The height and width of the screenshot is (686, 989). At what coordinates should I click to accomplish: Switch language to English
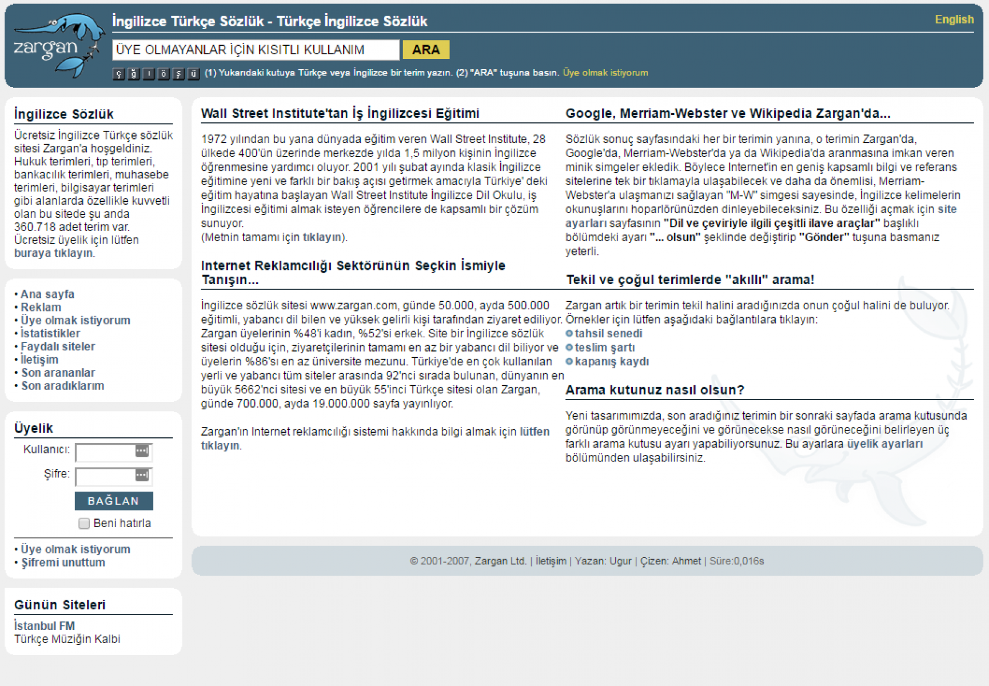pos(954,19)
